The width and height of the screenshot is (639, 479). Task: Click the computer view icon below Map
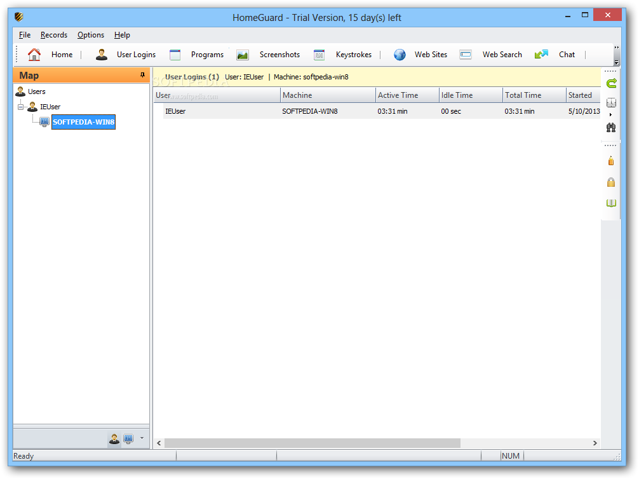[128, 438]
